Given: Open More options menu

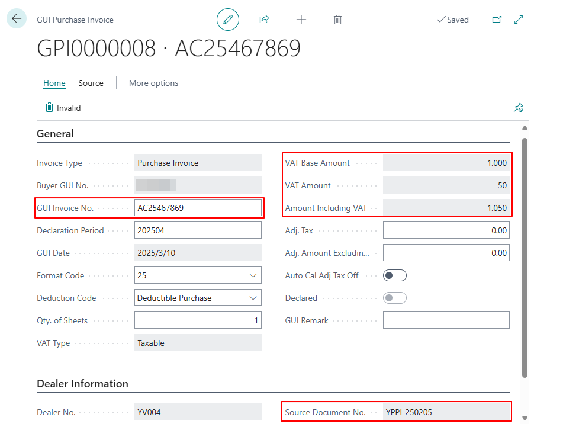Looking at the screenshot, I should 153,83.
